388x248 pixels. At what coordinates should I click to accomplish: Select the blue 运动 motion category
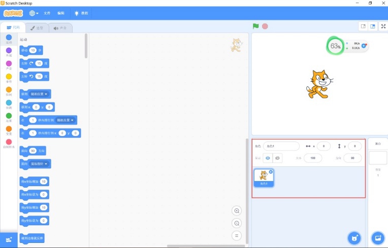point(9,39)
